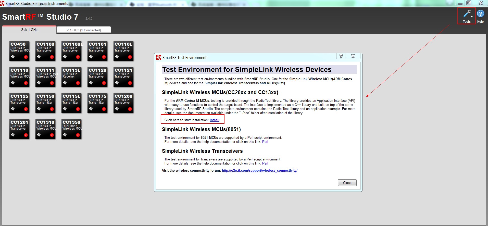This screenshot has height=226, width=488.
Task: Click the TI logo on the CC1100E tile
Action: (65, 57)
